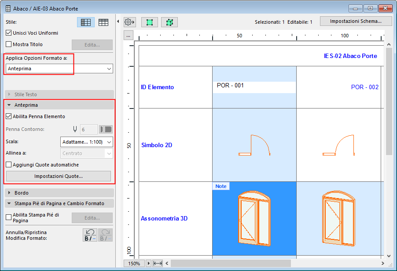Screen dimensions: 397x271
Task: Select POR - 001 3D door preview
Action: [x=254, y=218]
